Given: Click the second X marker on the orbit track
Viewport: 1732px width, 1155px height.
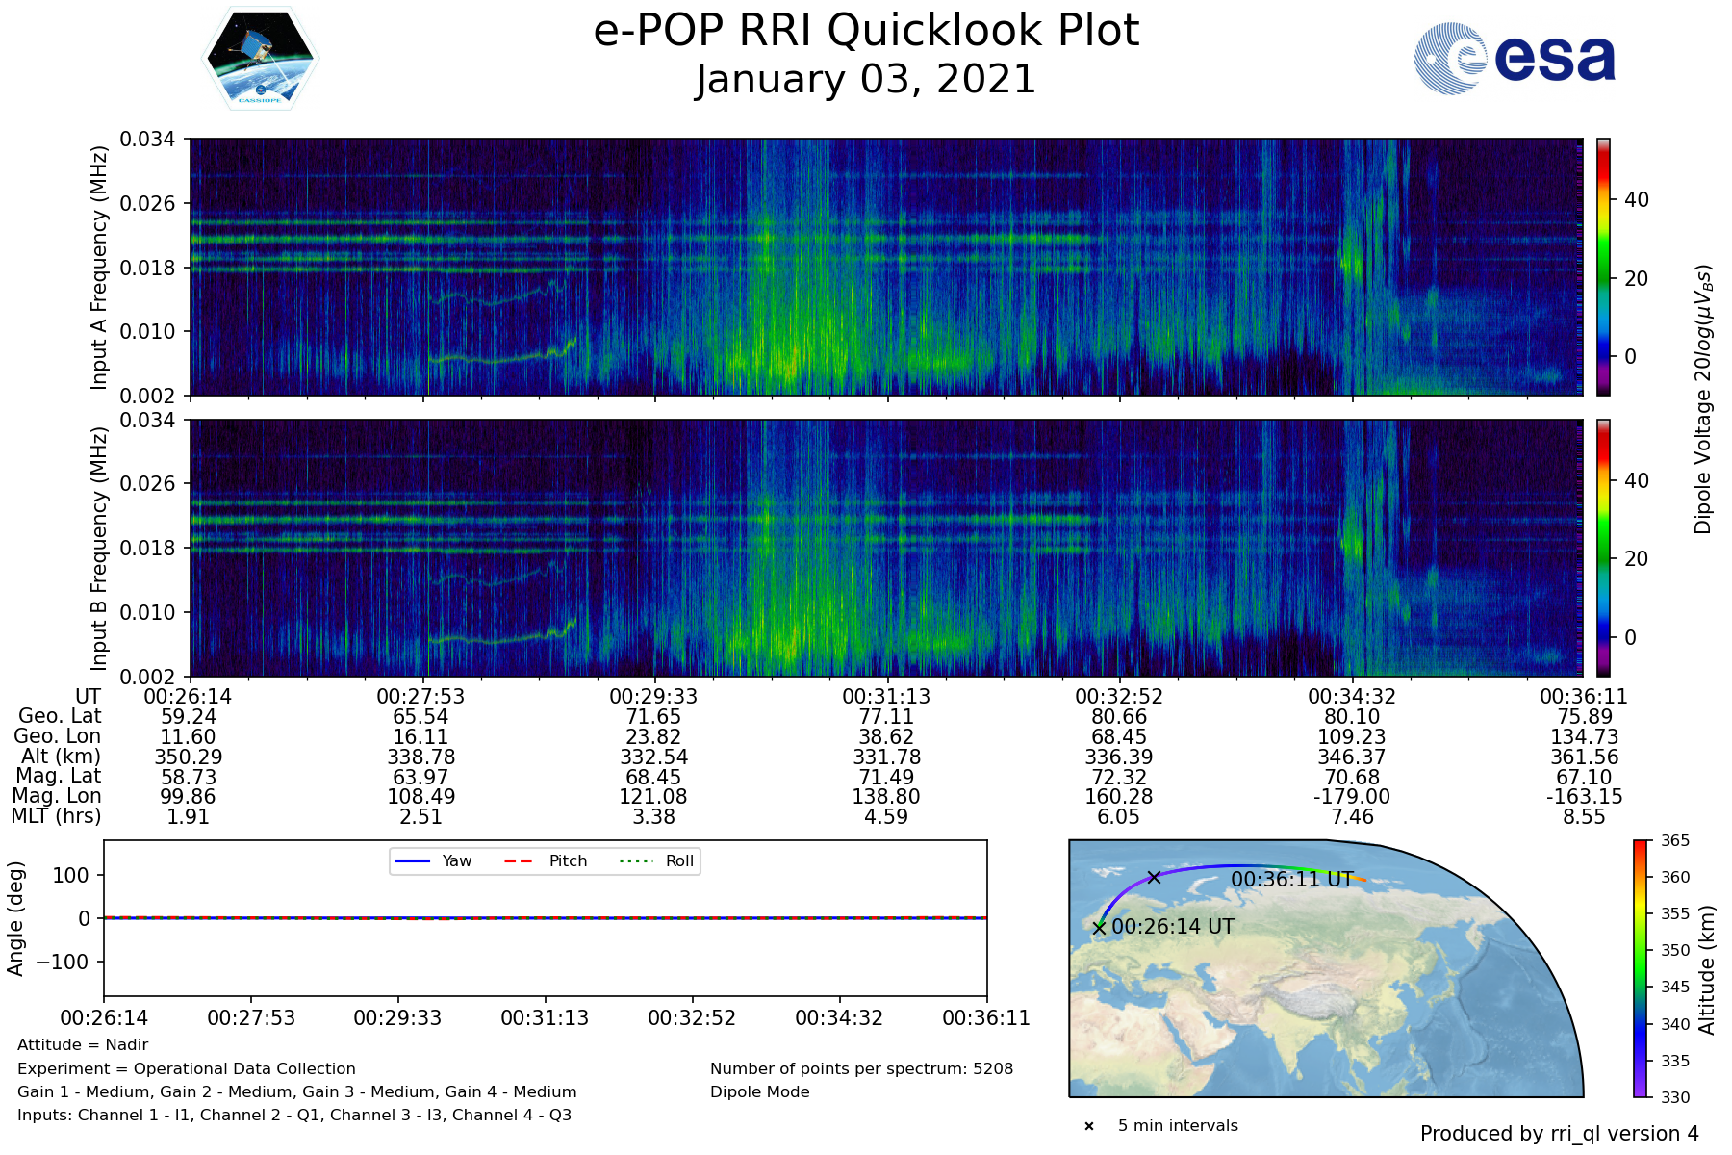Looking at the screenshot, I should pos(1154,877).
